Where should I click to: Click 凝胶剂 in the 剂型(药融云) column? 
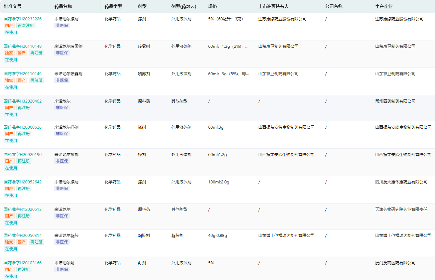click(x=177, y=236)
